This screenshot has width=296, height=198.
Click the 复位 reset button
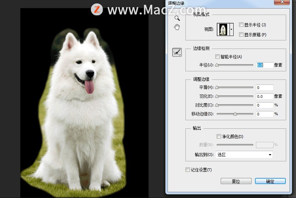point(236,181)
